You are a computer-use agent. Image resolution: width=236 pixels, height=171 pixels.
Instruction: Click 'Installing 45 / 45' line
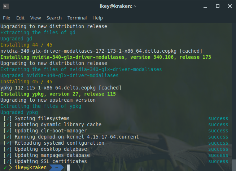[26, 82]
